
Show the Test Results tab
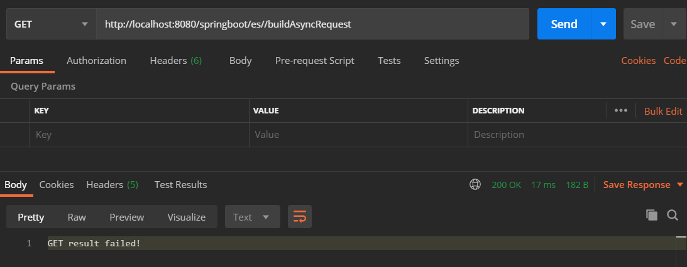(180, 185)
